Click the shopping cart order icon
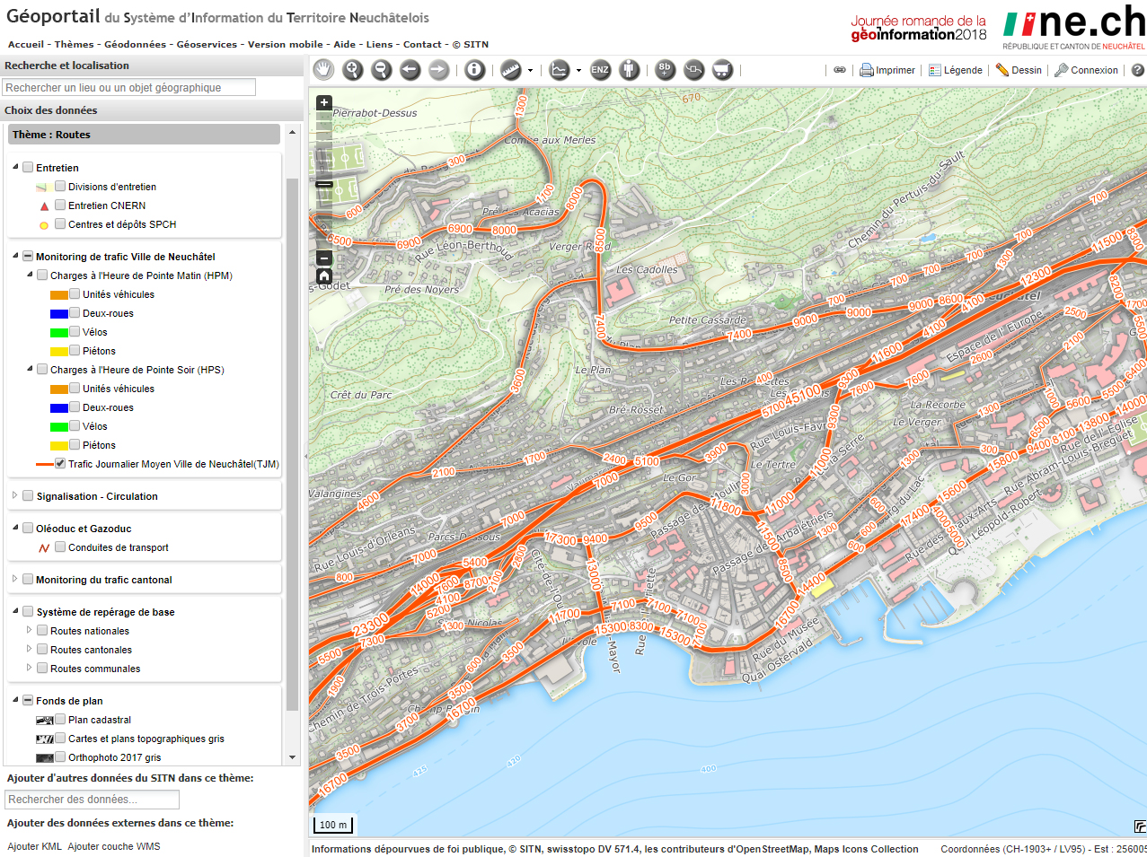 (722, 70)
